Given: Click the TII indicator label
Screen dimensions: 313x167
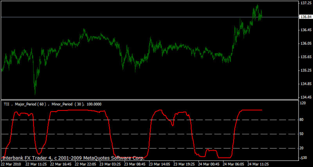Looking at the screenshot, I should [x=6, y=104].
